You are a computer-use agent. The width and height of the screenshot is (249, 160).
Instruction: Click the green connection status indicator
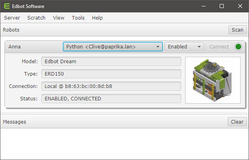coord(238,47)
